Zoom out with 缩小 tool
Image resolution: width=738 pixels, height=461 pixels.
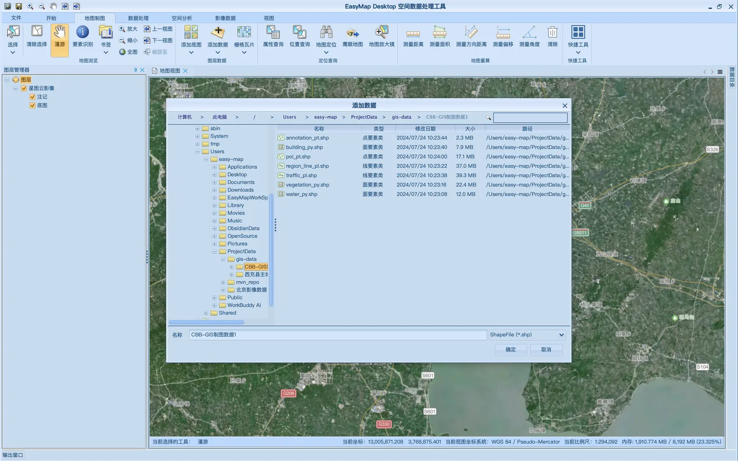coord(128,40)
